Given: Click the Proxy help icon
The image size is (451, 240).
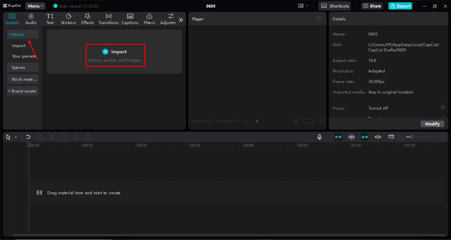Looking at the screenshot, I should click(443, 107).
